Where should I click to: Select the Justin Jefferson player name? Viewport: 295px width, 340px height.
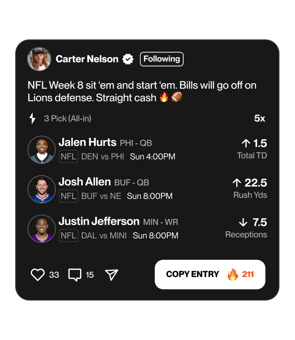click(99, 221)
